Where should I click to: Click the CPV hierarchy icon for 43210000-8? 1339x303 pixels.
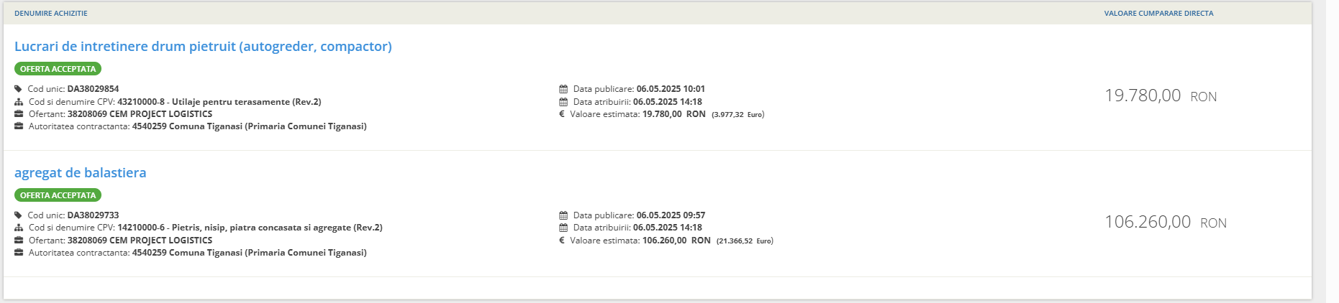coord(19,102)
